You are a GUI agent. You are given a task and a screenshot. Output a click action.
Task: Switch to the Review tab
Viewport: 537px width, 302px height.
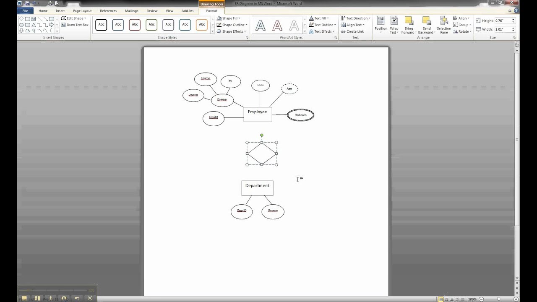click(x=152, y=11)
